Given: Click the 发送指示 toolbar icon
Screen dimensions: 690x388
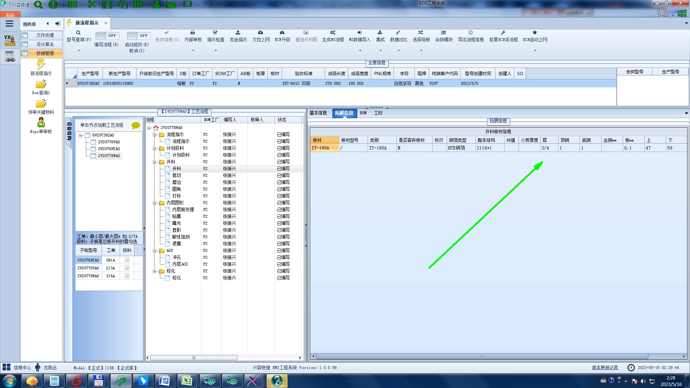Looking at the screenshot, I should click(238, 33).
